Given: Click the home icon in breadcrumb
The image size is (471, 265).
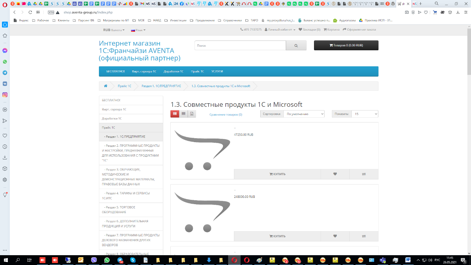Looking at the screenshot, I should coord(106,86).
